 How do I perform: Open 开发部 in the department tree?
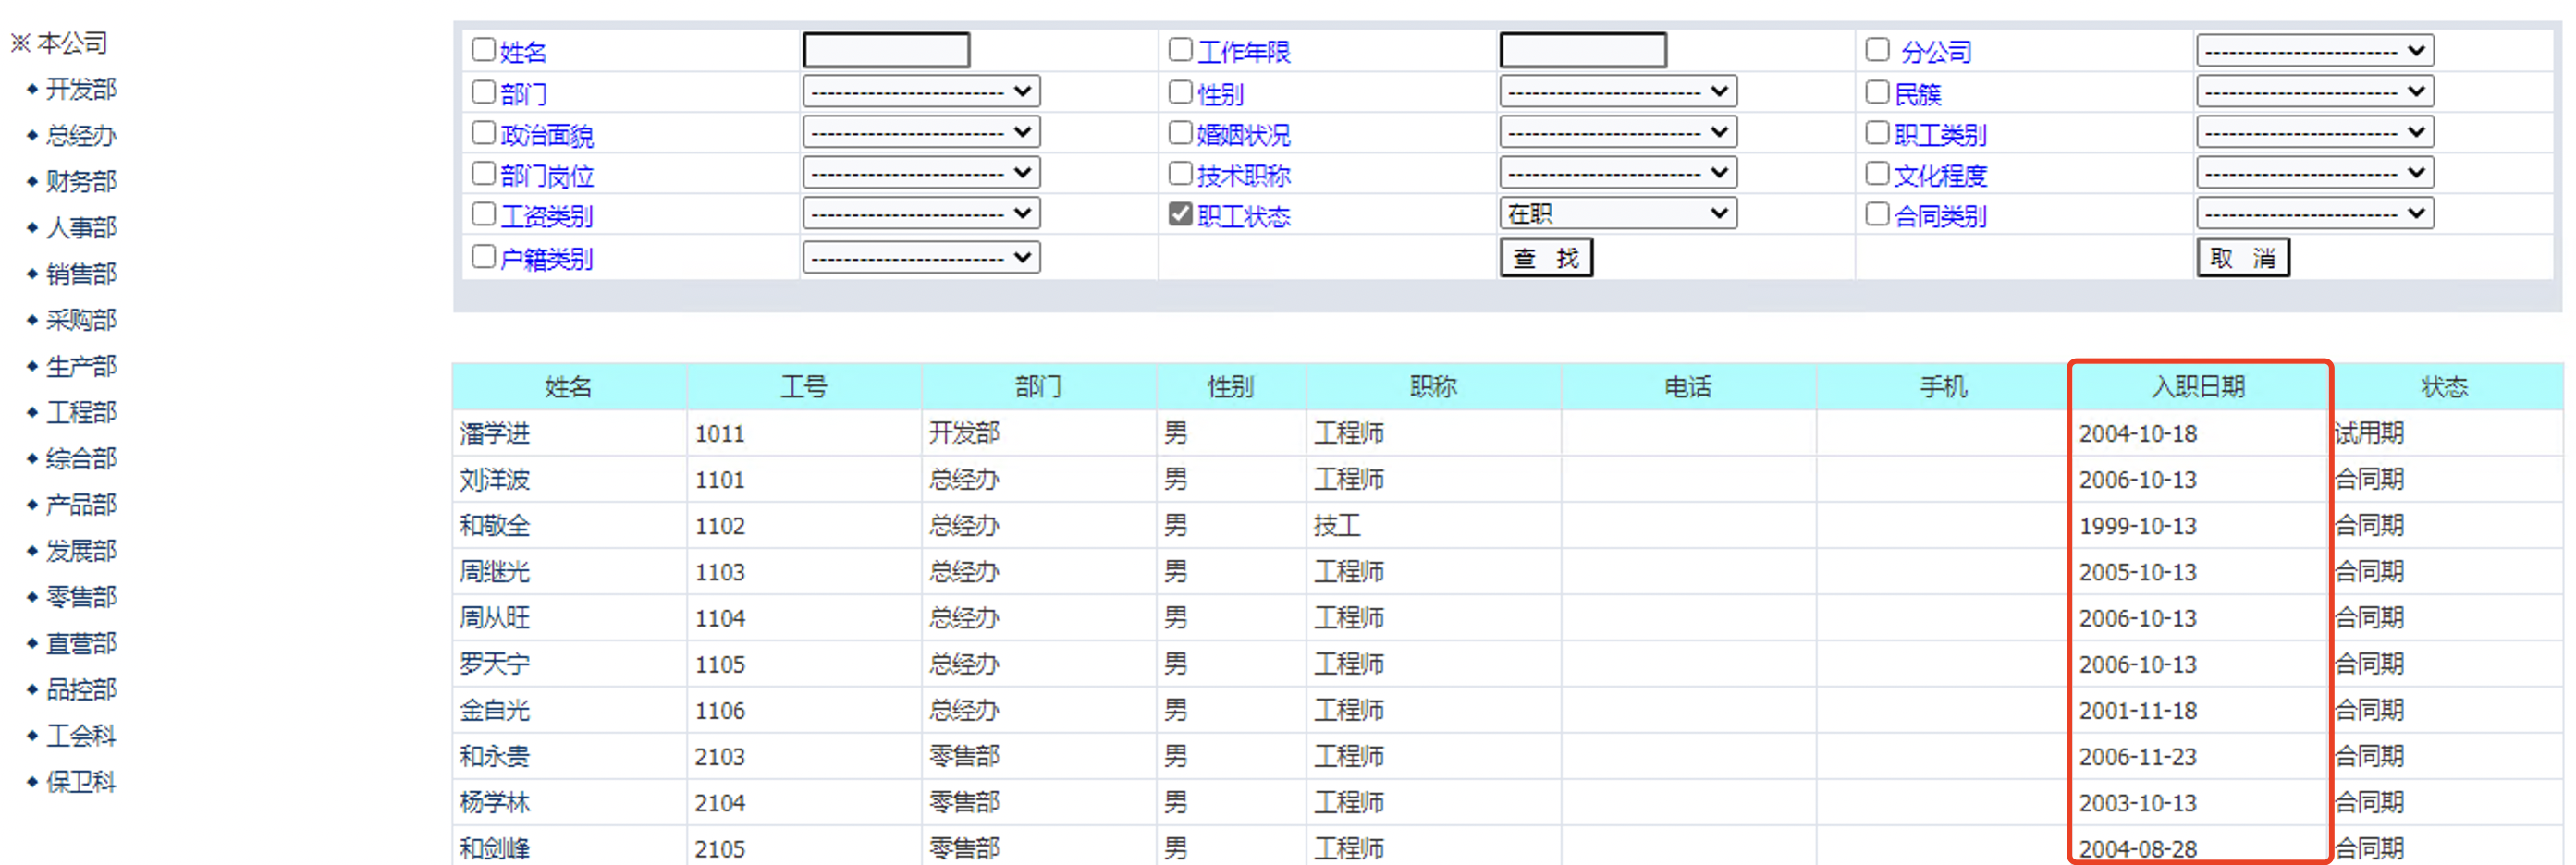pyautogui.click(x=80, y=90)
